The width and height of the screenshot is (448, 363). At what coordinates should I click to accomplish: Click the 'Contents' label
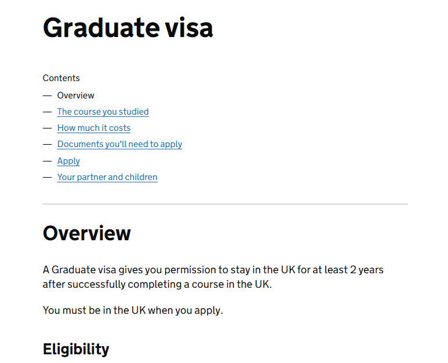[61, 78]
